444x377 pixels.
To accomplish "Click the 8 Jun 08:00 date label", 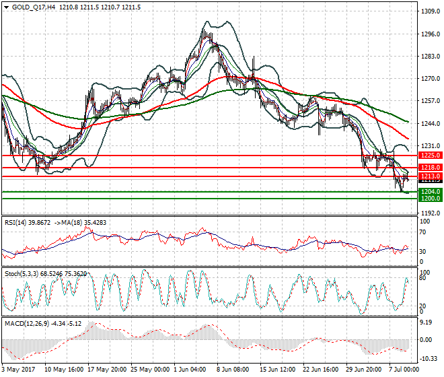I will 233,370.
